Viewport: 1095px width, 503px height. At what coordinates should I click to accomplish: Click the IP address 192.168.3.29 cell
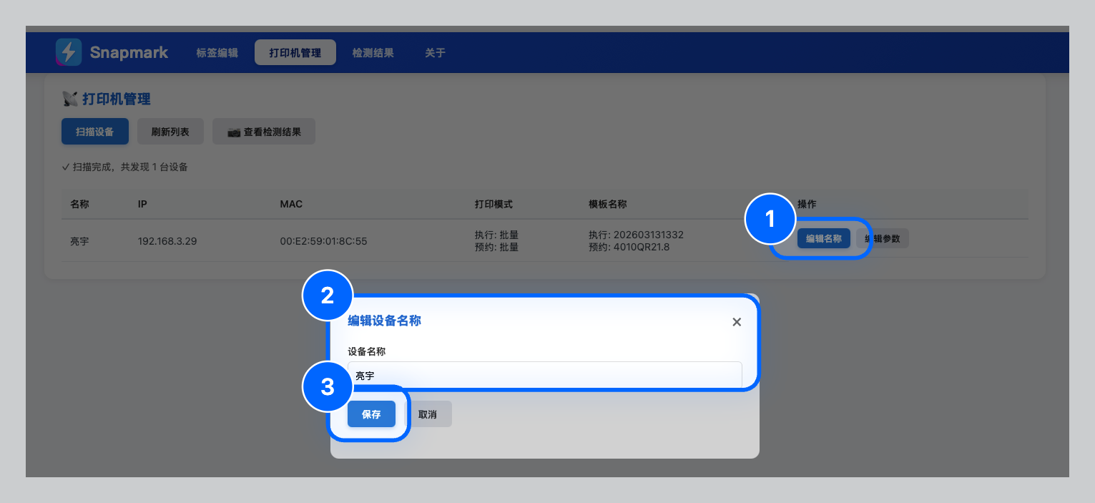167,241
